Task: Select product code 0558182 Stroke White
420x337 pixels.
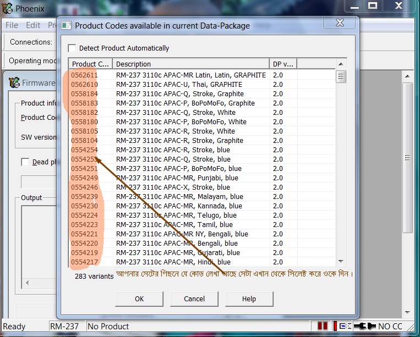Action: (x=202, y=113)
